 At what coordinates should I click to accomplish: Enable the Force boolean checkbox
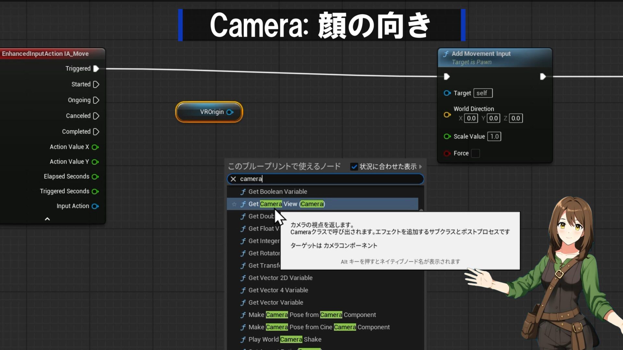[475, 153]
